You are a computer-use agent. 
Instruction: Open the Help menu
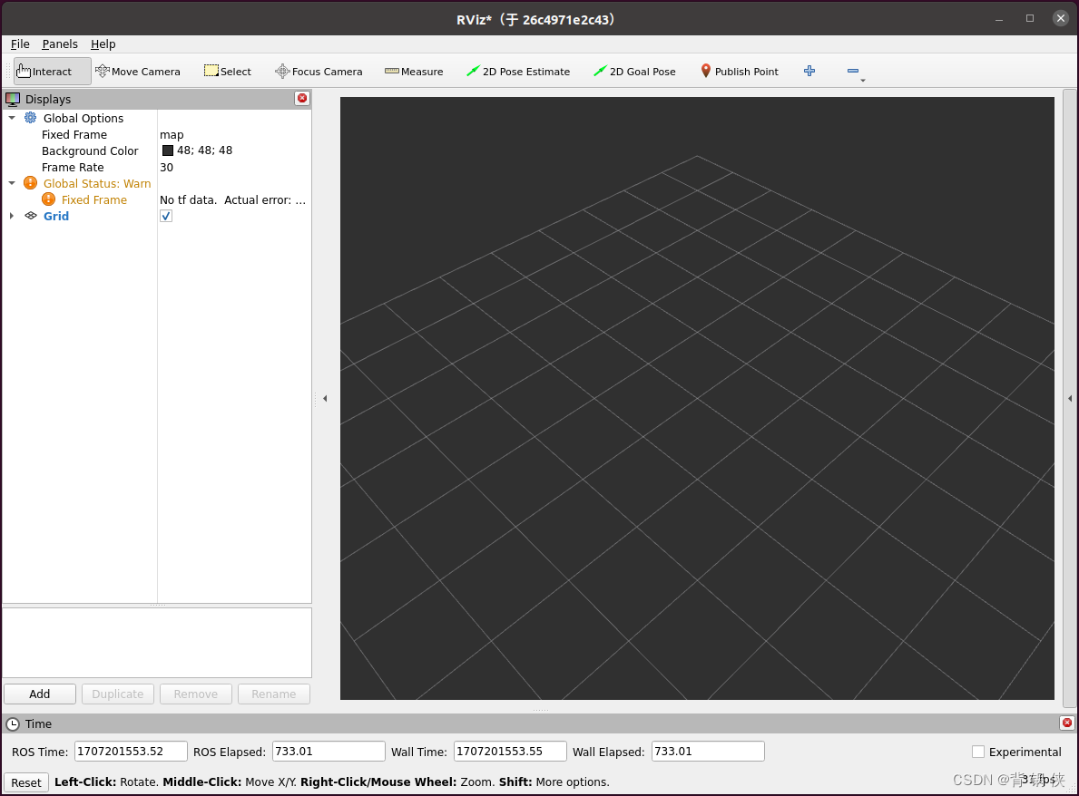103,44
